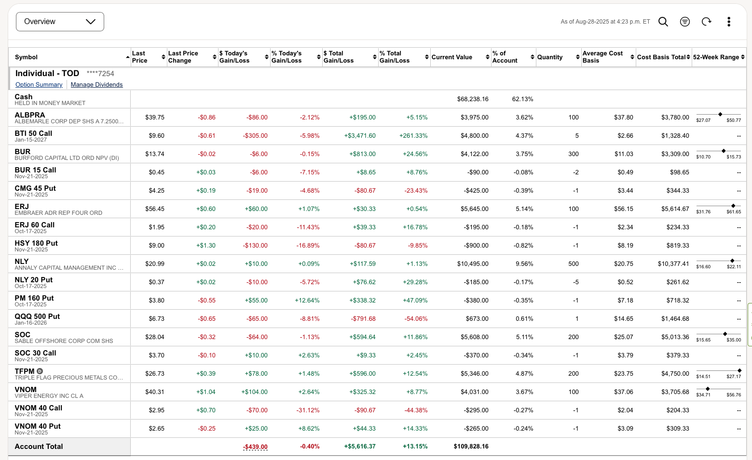Click the dividend icon next to TFPM
Image resolution: width=752 pixels, height=460 pixels.
40,371
